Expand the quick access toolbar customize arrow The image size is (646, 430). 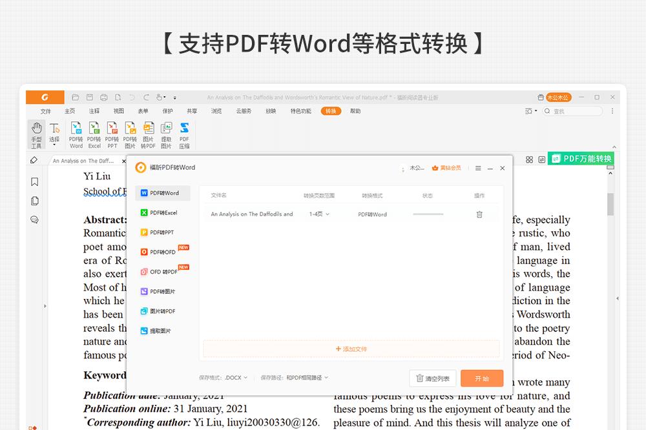point(174,97)
